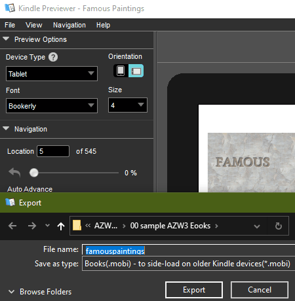Open the Save as type dropdown
The image size is (295, 301).
(188, 264)
